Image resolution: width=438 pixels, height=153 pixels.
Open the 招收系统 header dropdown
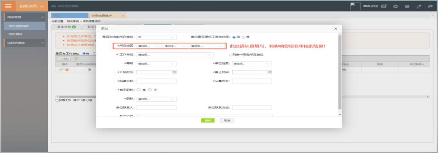coord(31,6)
